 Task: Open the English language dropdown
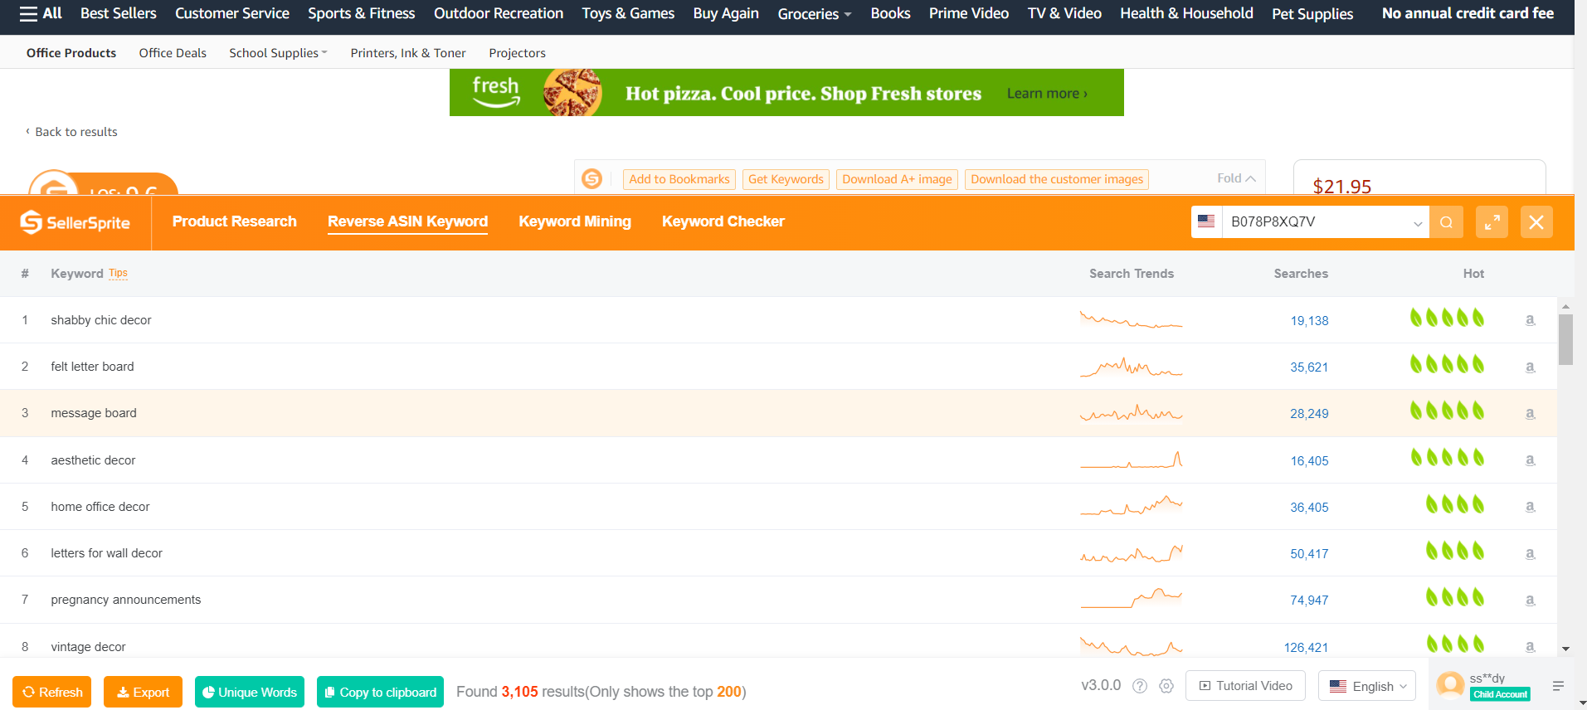point(1366,686)
